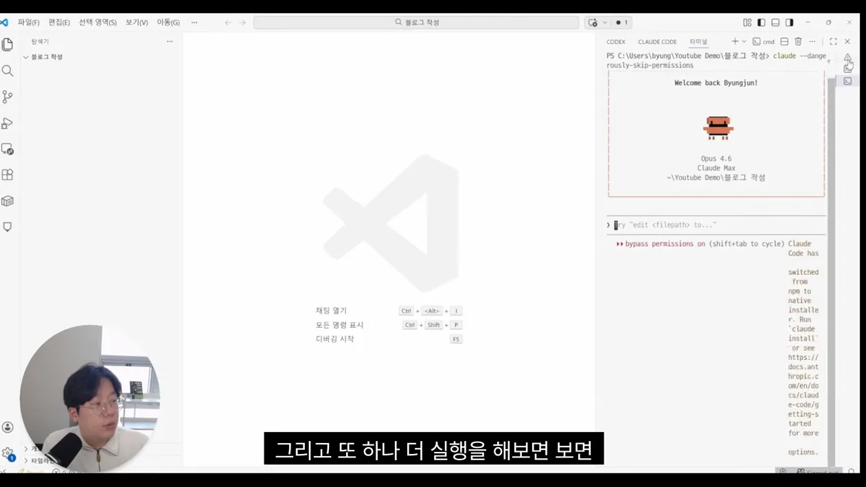Click the shield-shaped icon in activity bar
Viewport: 866px width, 487px height.
point(8,227)
